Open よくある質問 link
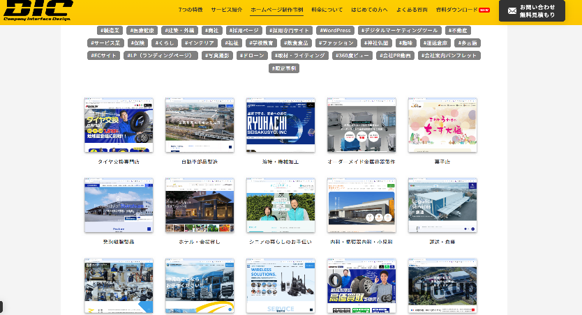Screen dimensions: 582x315 (x=413, y=10)
